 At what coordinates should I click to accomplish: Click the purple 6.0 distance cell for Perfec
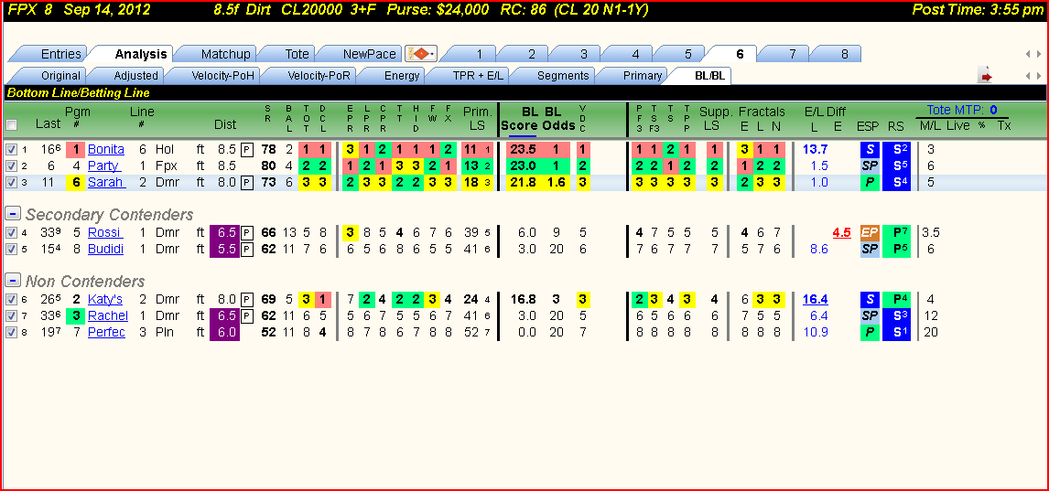click(x=224, y=333)
